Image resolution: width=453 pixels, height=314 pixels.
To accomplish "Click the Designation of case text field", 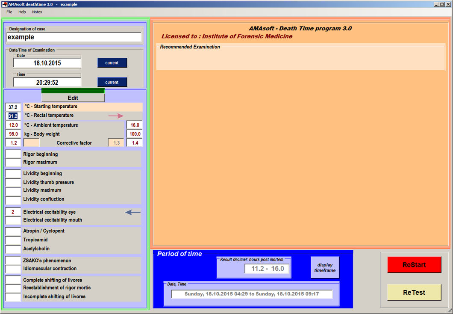I will pos(74,37).
